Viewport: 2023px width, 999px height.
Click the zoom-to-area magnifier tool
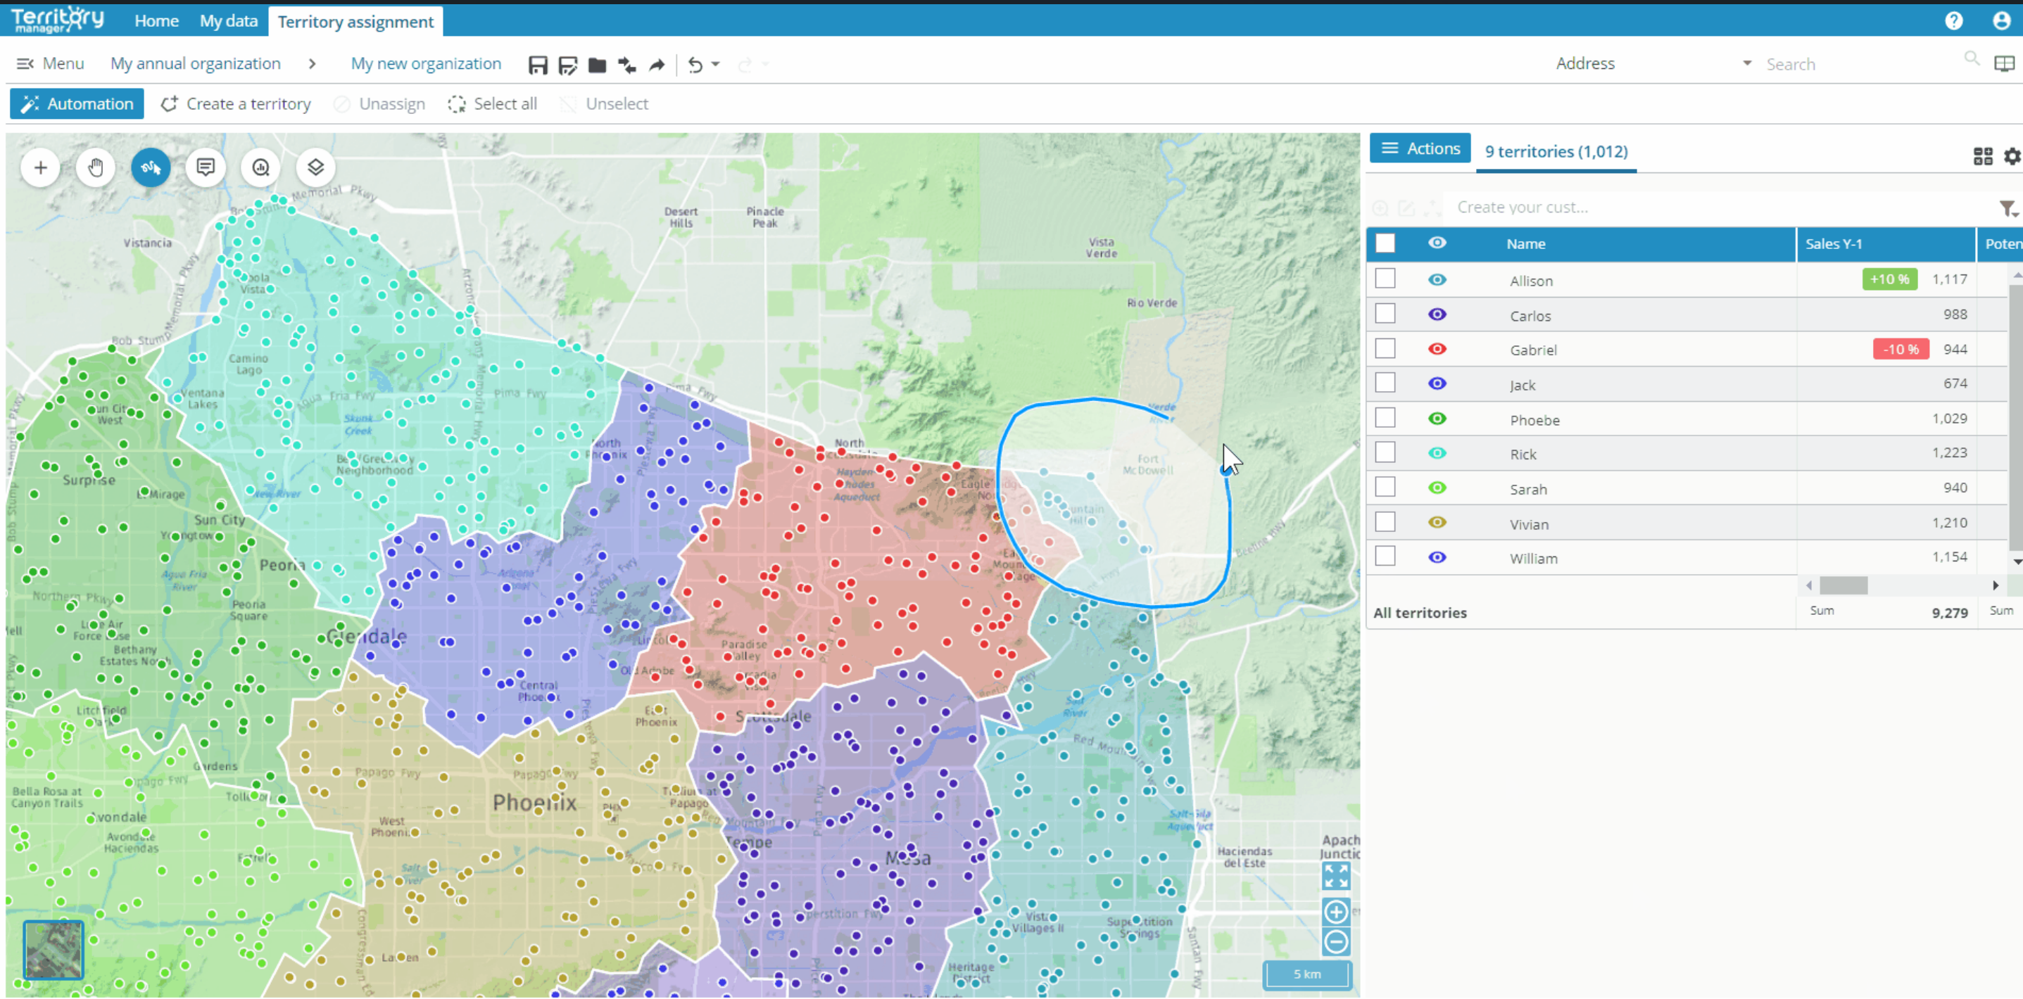(260, 167)
